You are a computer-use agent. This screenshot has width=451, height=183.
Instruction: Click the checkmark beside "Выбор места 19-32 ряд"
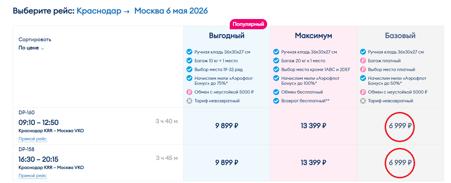pos(189,70)
